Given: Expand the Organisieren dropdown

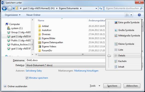Looking at the screenshot, I should tap(13, 15).
